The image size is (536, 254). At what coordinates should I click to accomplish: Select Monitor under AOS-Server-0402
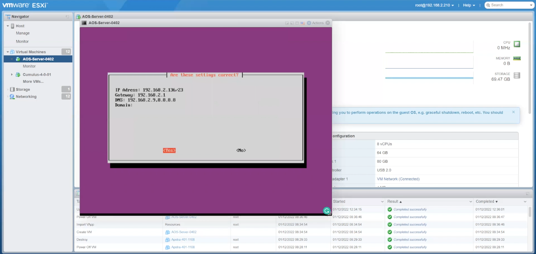[29, 66]
